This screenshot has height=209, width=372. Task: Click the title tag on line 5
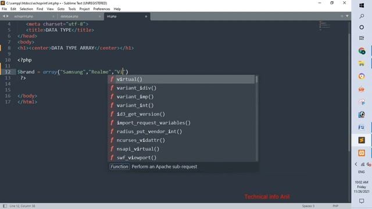[x=36, y=30]
